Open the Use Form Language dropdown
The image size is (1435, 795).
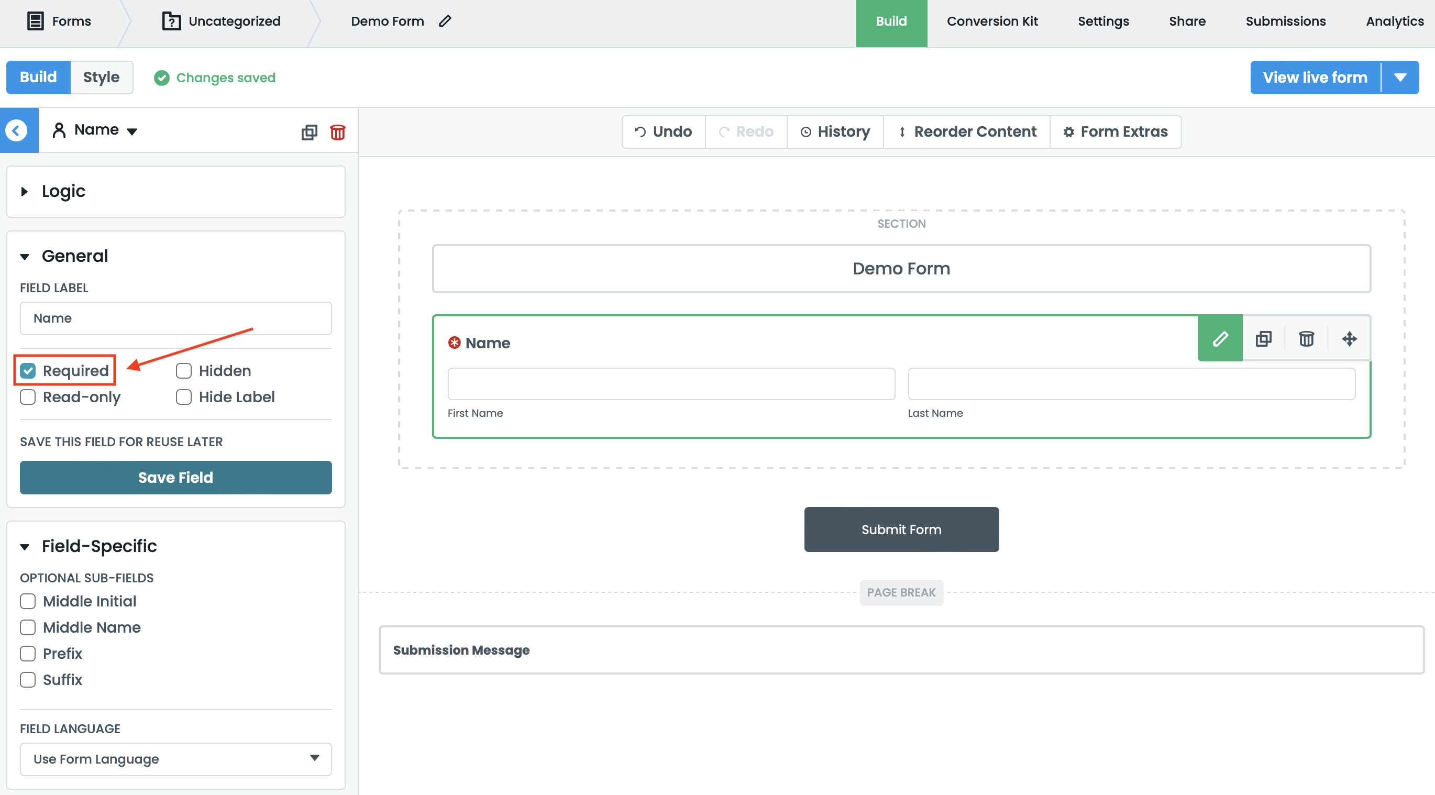[x=175, y=759]
